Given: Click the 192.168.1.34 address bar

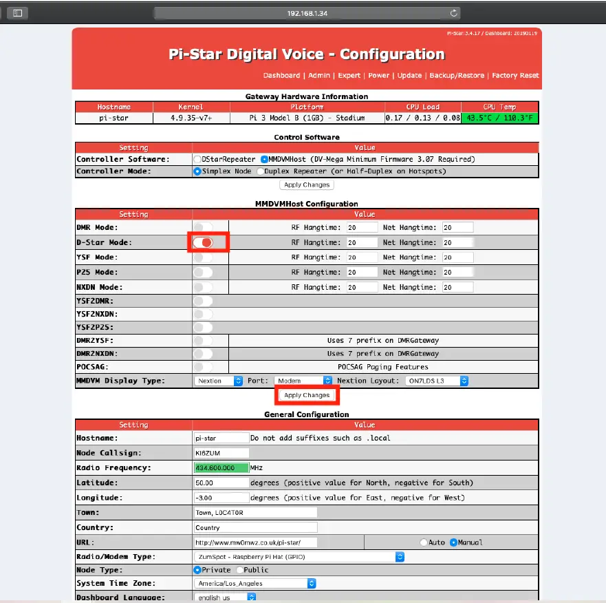Looking at the screenshot, I should point(307,13).
